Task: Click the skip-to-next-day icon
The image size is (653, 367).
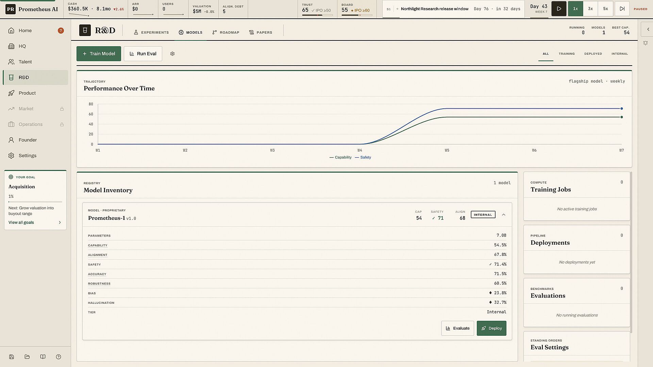Action: click(x=622, y=9)
